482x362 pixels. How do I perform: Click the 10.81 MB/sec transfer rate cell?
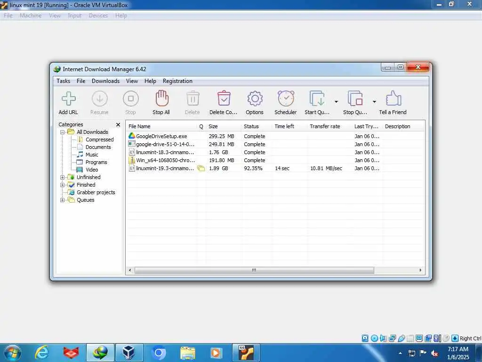(x=326, y=168)
